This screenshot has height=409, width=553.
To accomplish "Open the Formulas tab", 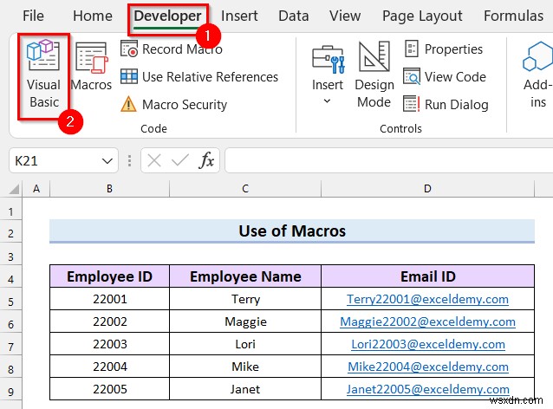I will point(513,16).
